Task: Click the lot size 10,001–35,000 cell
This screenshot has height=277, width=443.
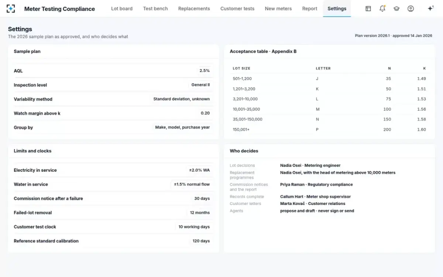Action: tap(246, 109)
